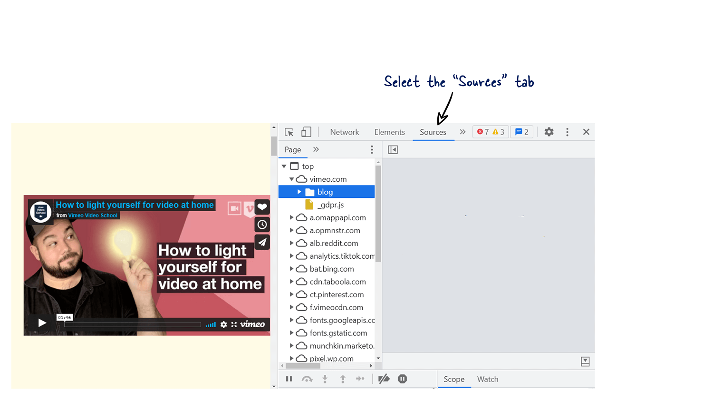Expand a.omappapi.com domain
Viewport: 713px width, 401px height.
[x=292, y=217]
